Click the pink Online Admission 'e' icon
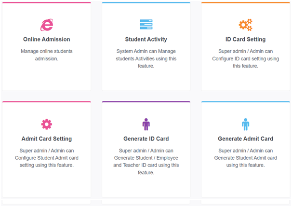 pos(47,25)
